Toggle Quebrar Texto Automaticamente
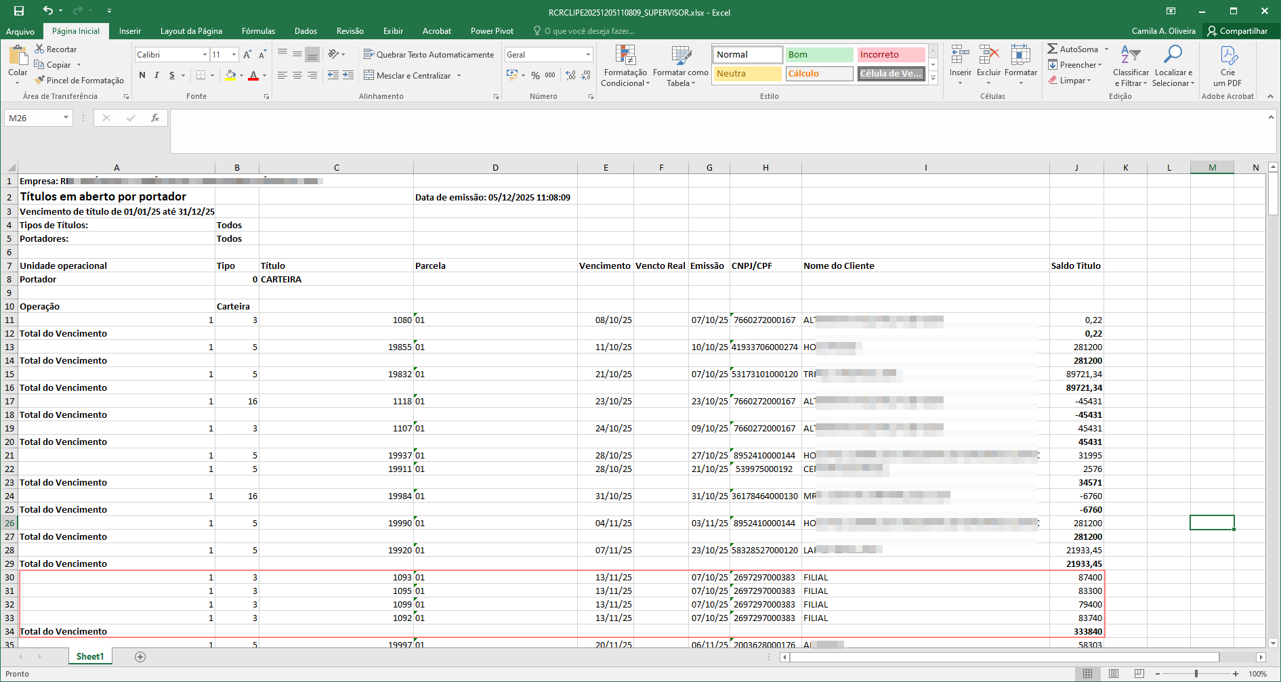1281x682 pixels. point(428,54)
